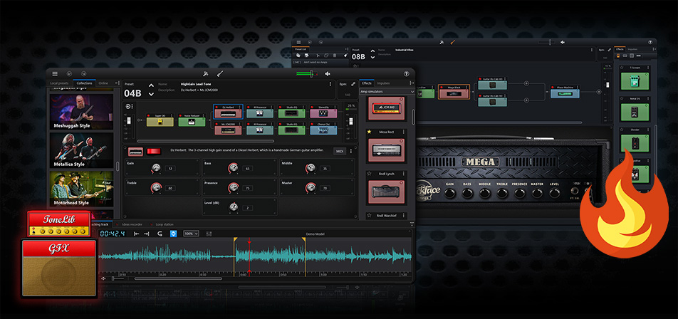Open the Rndl Lynch options menu
Screen dimensions: 678x319
[403, 174]
